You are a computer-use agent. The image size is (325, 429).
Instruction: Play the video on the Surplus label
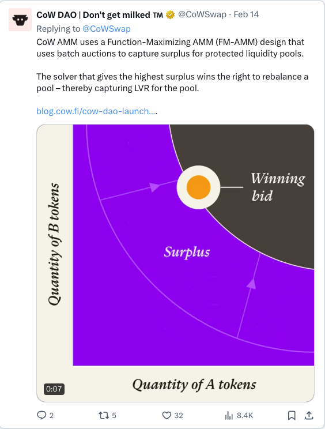(x=187, y=252)
